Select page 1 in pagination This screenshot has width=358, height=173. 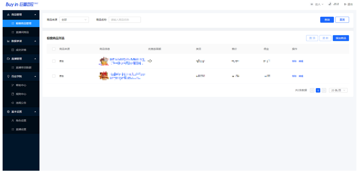coord(318,90)
